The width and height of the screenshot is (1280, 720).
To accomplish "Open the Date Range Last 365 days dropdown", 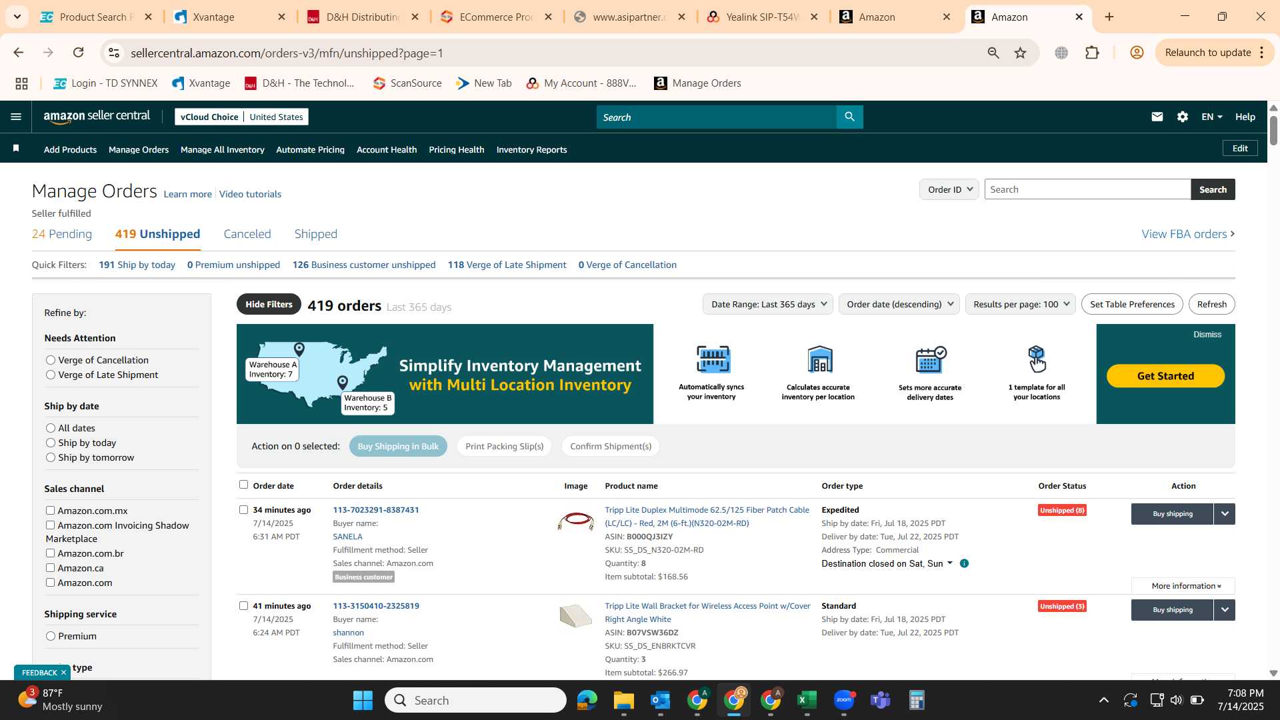I will [768, 304].
